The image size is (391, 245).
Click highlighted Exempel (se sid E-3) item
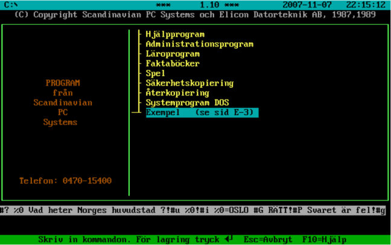pyautogui.click(x=202, y=112)
